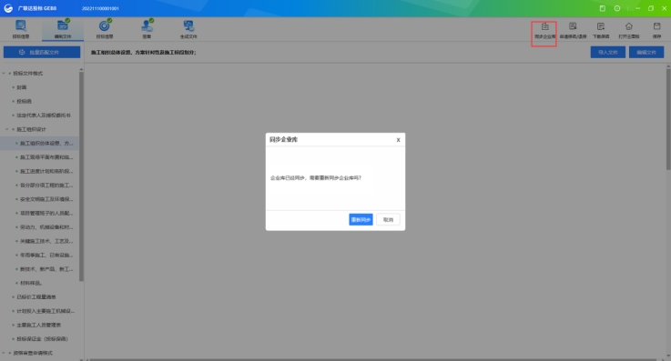The image size is (671, 361).
Task: Select the 施工现场平面布置 tree item
Action: (x=46, y=157)
